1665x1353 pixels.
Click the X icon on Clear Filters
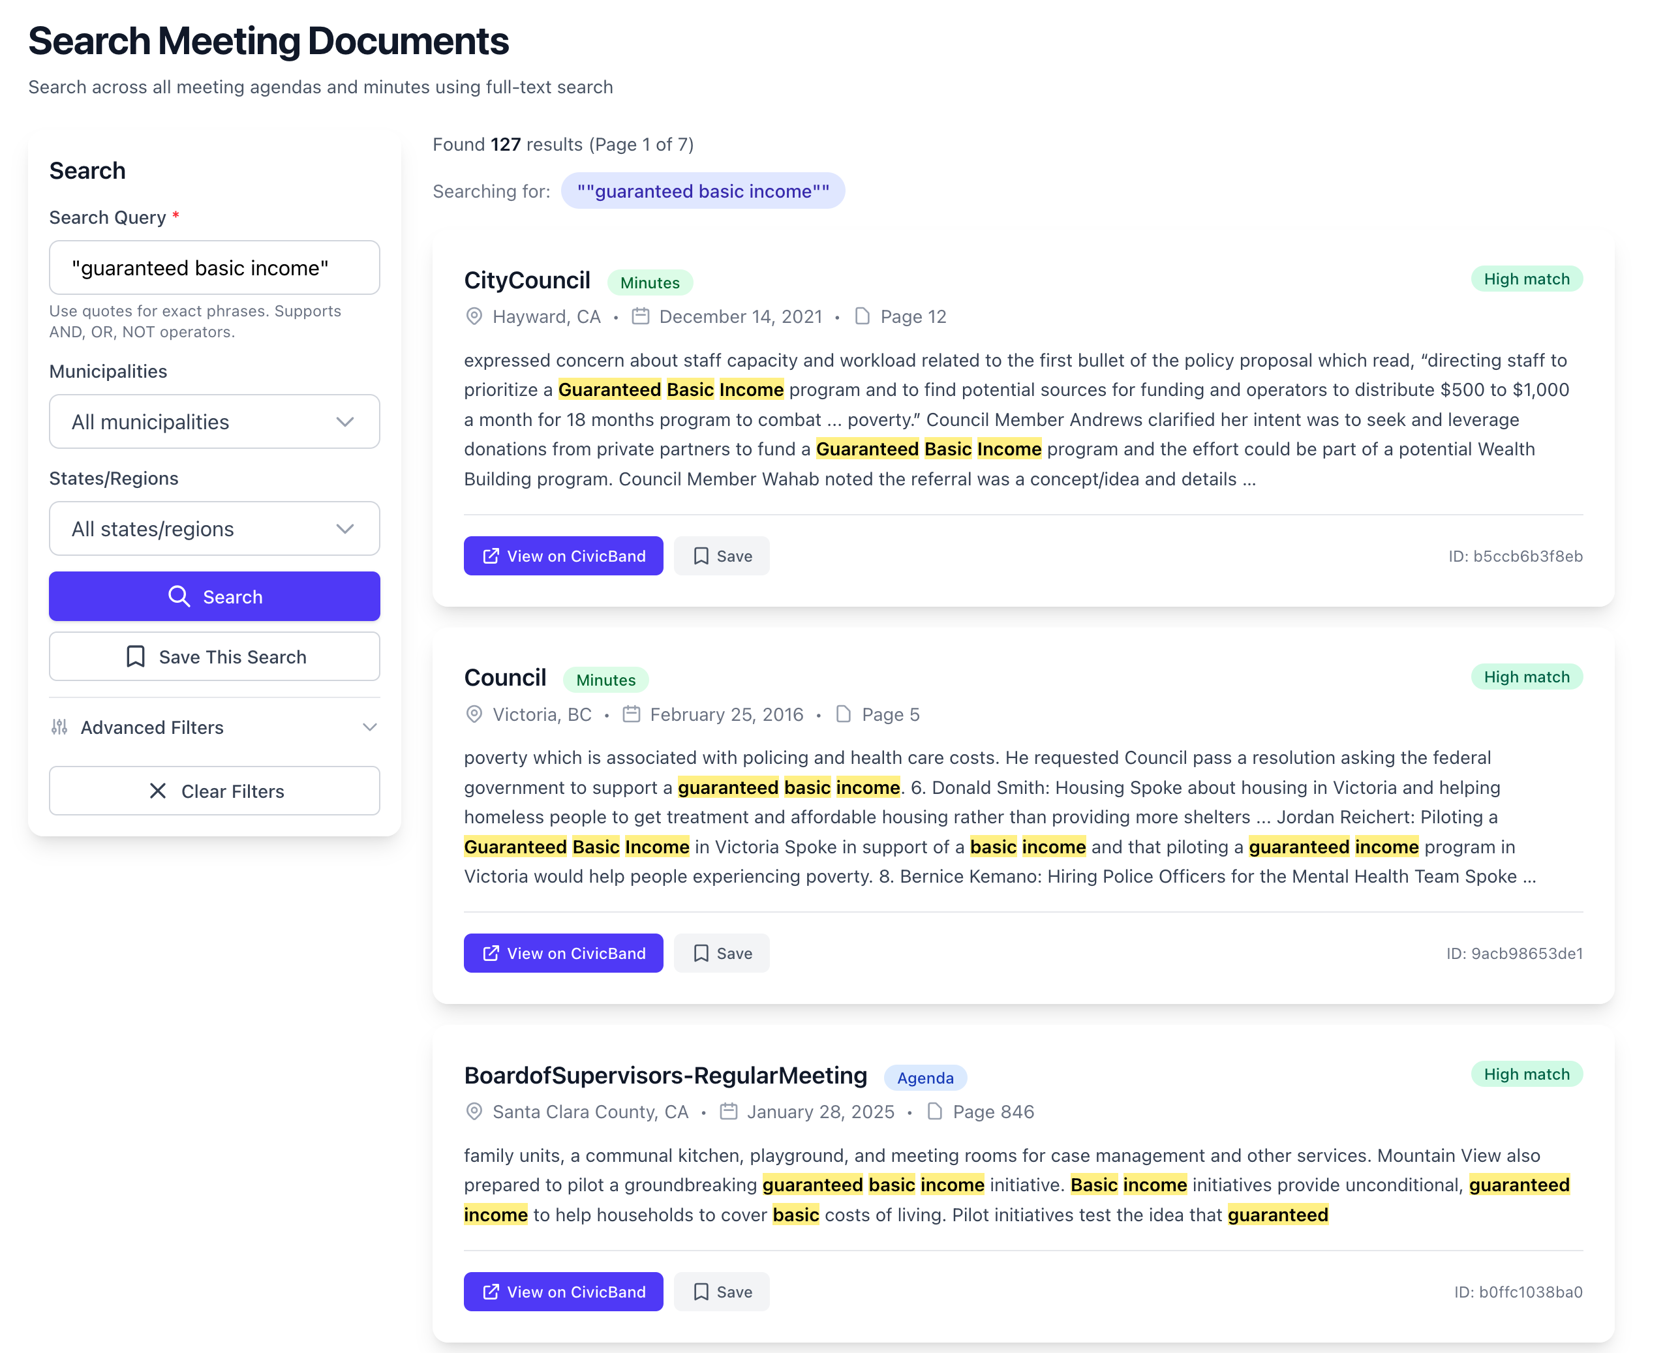(157, 791)
